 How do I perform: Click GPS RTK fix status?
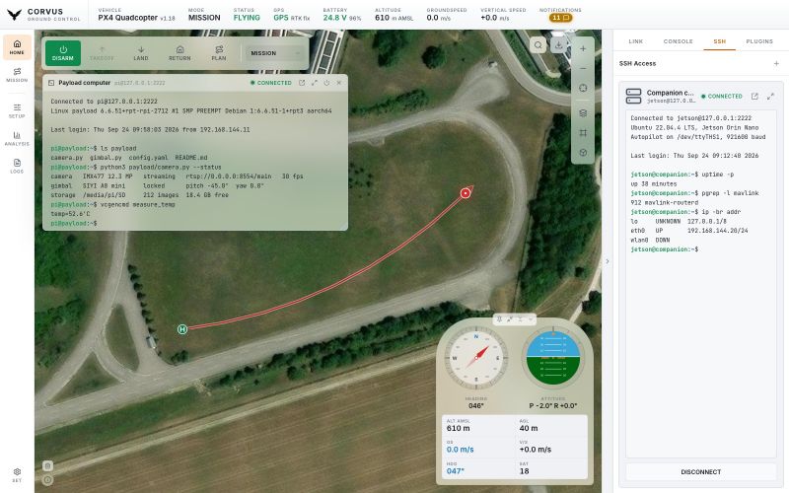click(291, 18)
